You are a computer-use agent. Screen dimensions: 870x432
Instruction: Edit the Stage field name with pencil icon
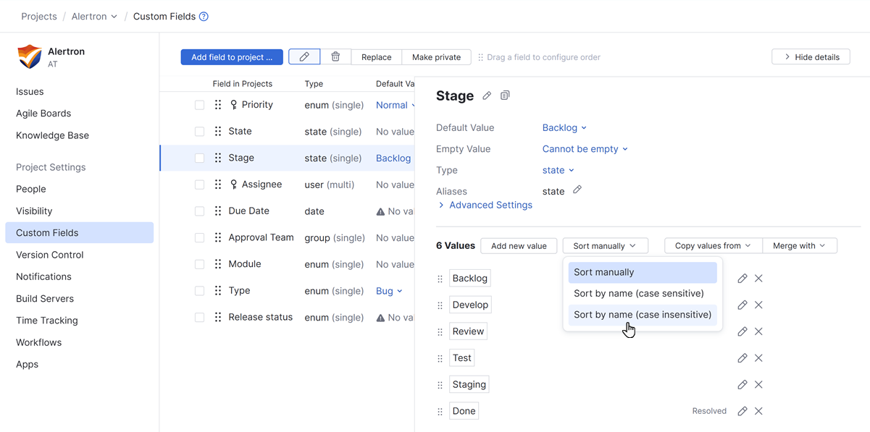click(486, 96)
